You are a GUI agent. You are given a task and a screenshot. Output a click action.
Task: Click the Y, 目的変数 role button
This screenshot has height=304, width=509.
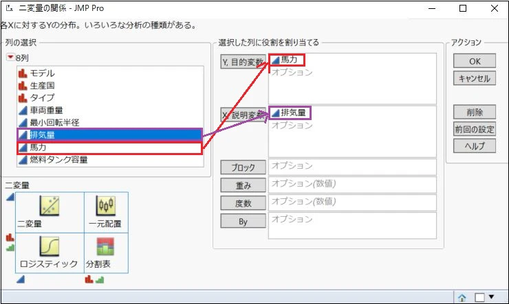point(243,62)
